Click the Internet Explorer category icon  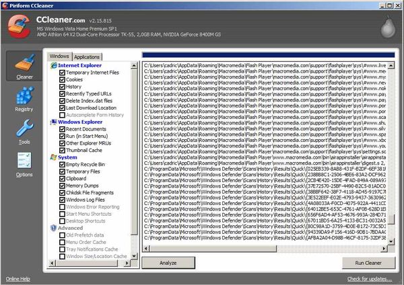pos(53,65)
